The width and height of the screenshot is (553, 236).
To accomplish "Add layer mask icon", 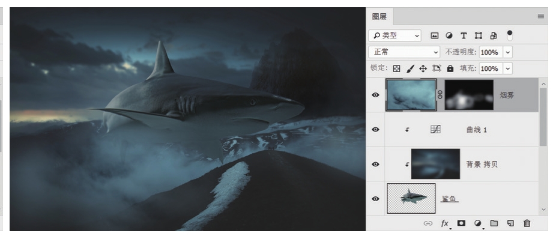I will [461, 223].
